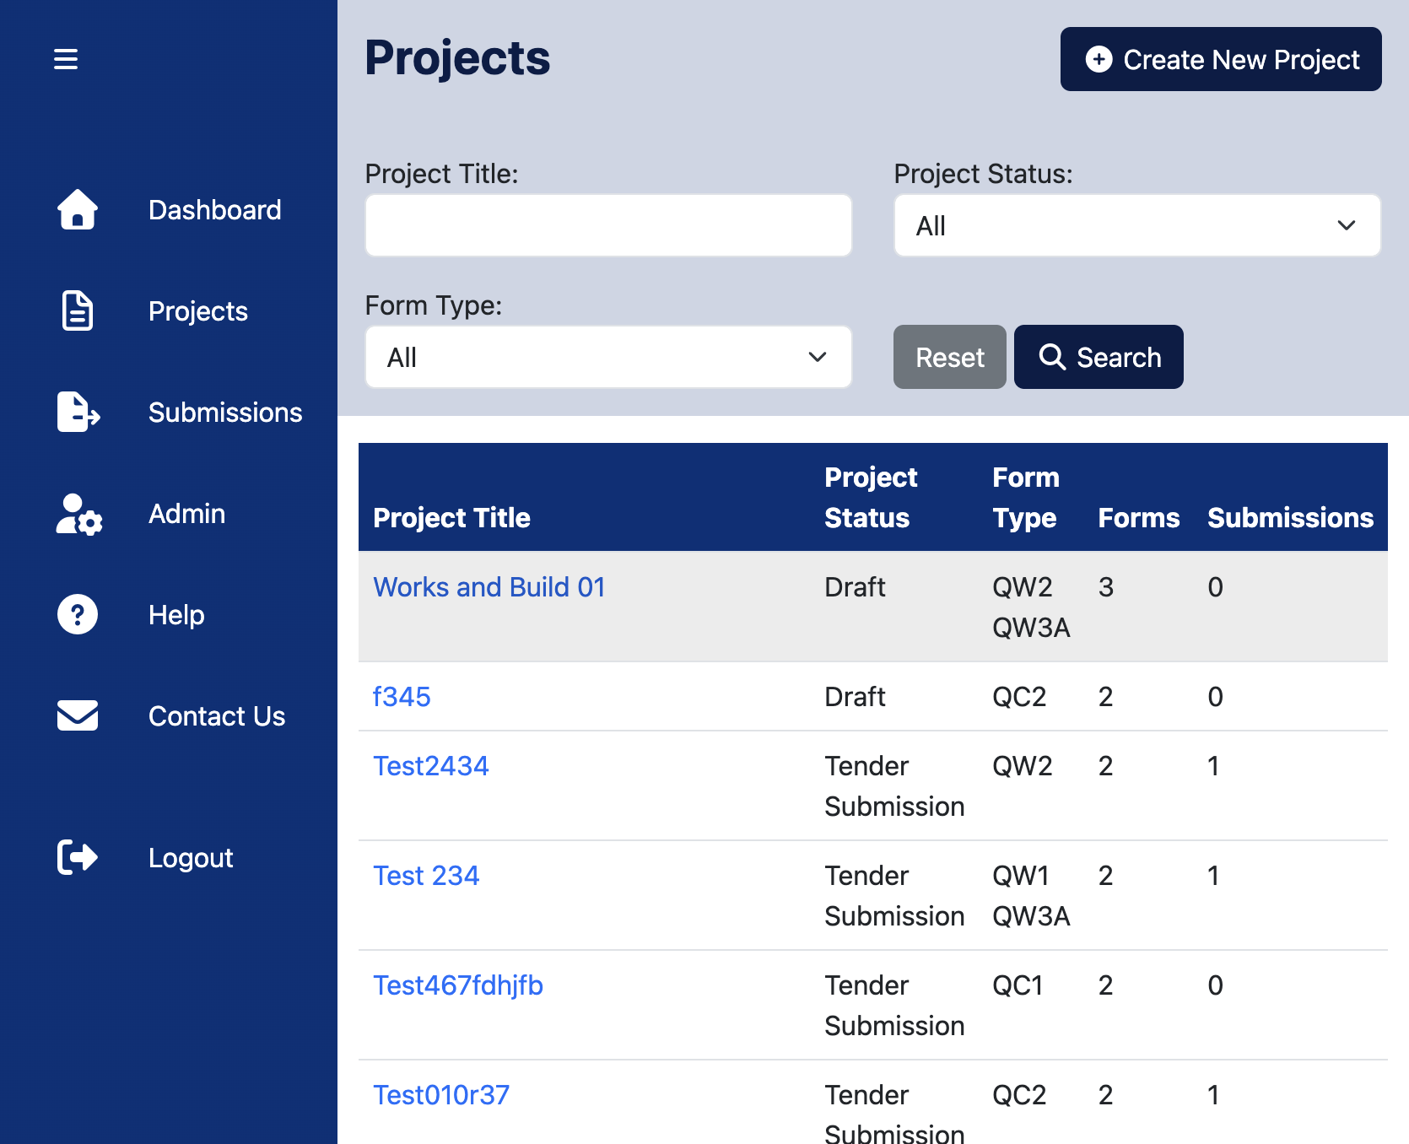Open the f345 project link
Screen dimensions: 1409x1144
coord(402,697)
